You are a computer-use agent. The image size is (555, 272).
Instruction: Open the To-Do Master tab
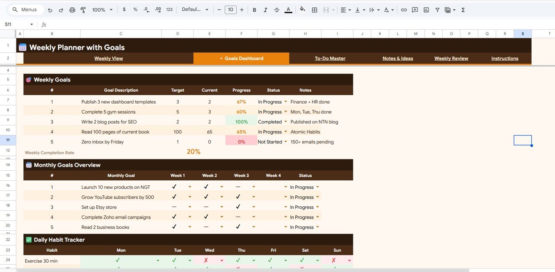330,58
